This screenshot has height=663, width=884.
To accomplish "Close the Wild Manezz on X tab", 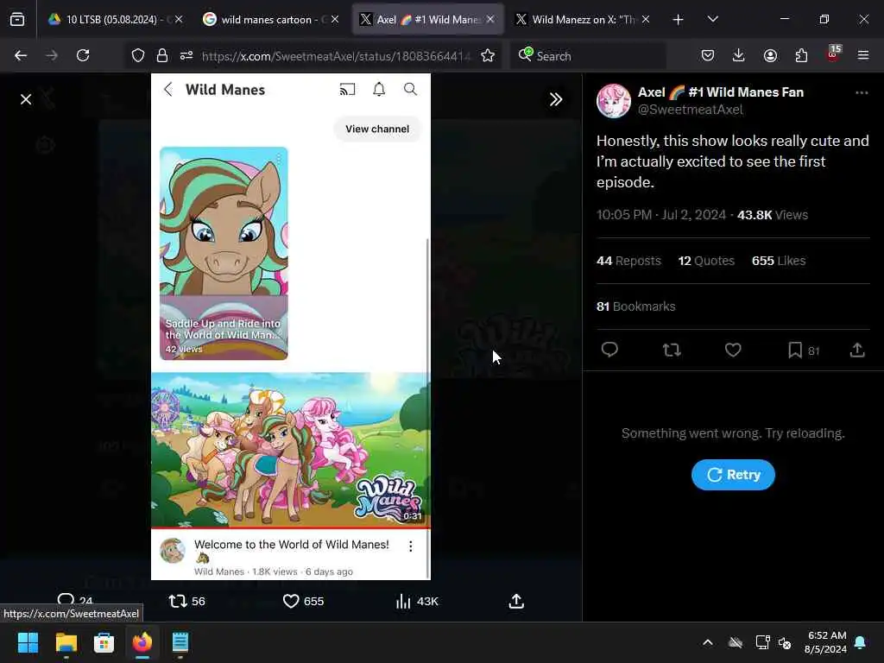I will [646, 20].
